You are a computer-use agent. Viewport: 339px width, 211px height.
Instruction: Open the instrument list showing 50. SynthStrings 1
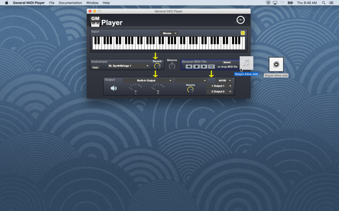[129, 66]
